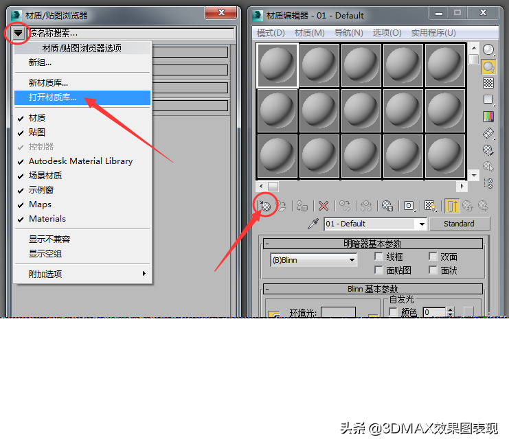Image resolution: width=509 pixels, height=446 pixels.
Task: Click the Sample UV Tiling icon
Action: tap(488, 99)
